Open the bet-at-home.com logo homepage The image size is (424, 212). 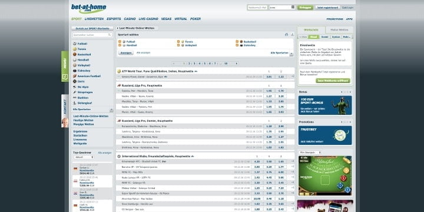pyautogui.click(x=88, y=8)
